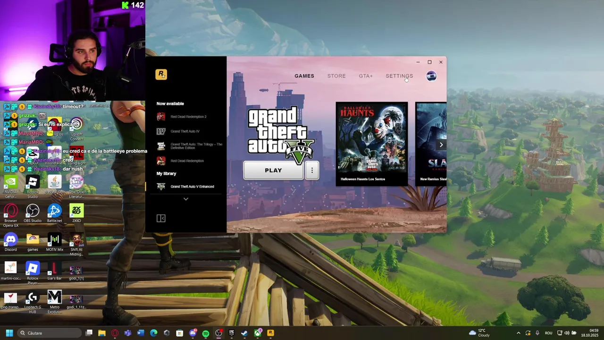This screenshot has width=604, height=340.
Task: Select the Browser Opera GX desktop icon
Action: click(10, 216)
